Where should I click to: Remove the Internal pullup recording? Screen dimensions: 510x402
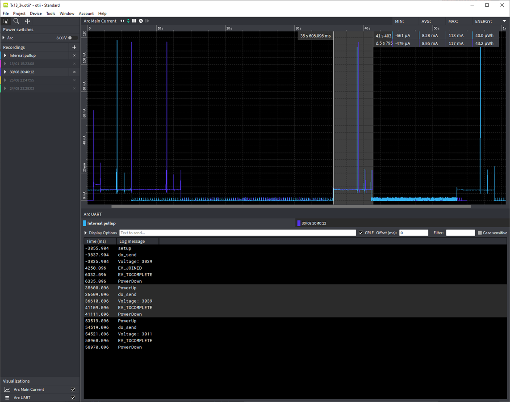tap(75, 55)
